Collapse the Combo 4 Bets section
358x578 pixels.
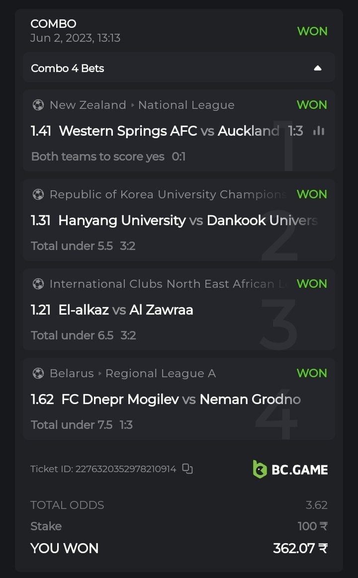tap(318, 68)
